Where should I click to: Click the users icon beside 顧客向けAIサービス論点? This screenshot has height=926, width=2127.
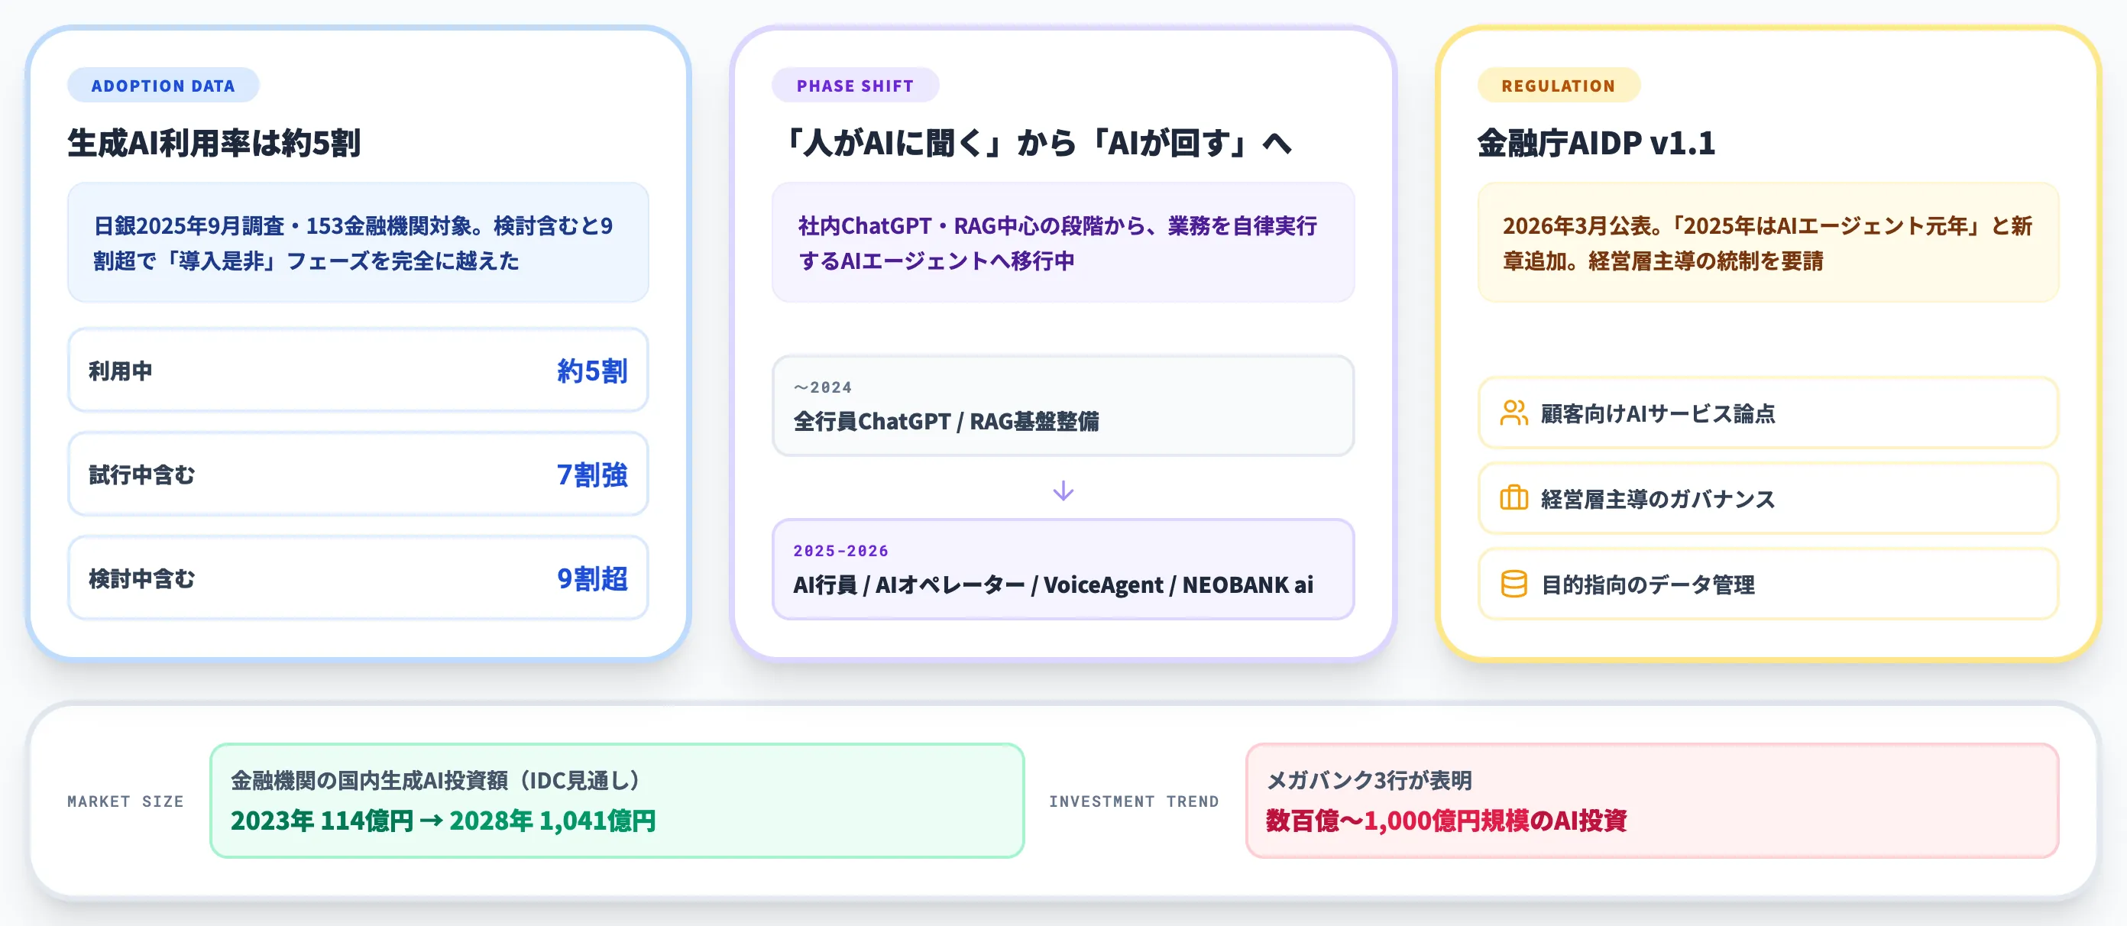(x=1514, y=413)
